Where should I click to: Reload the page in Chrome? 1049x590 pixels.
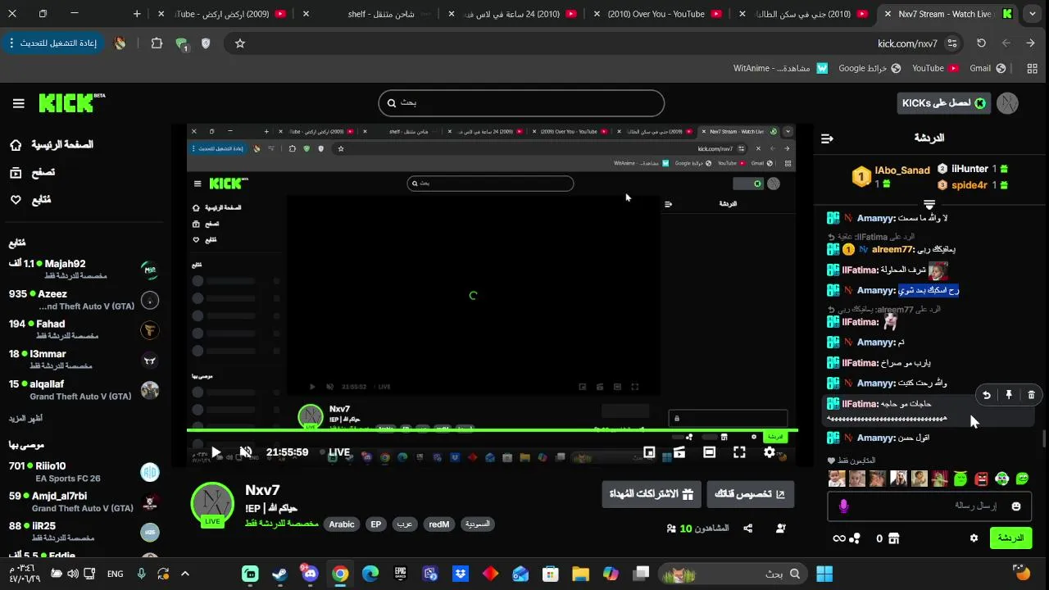coord(981,43)
